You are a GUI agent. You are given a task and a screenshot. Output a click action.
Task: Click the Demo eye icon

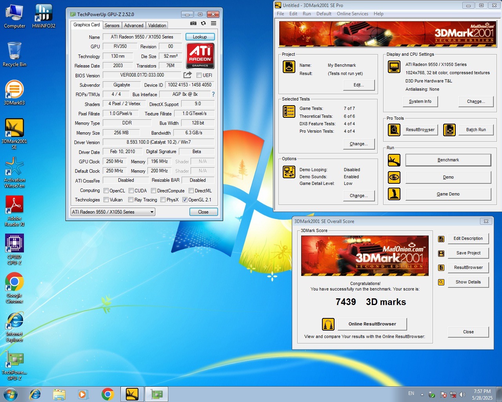point(394,177)
